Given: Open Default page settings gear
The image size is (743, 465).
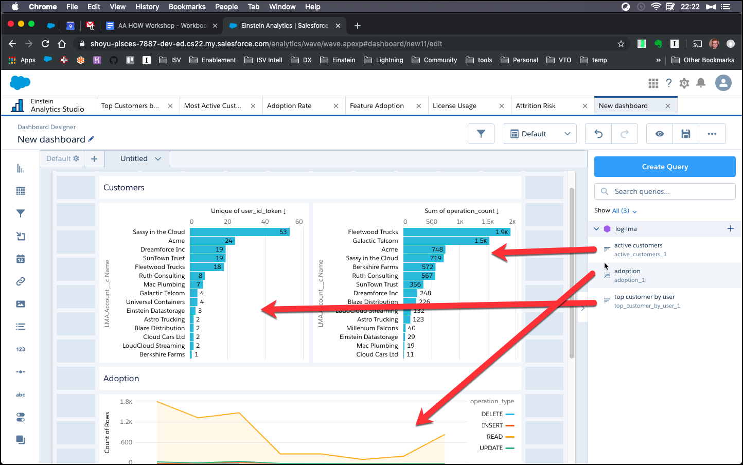Looking at the screenshot, I should coord(76,158).
